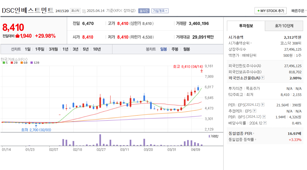
Task: Click the 최저 2,700 (02/03) chart marker
Action: [36, 130]
